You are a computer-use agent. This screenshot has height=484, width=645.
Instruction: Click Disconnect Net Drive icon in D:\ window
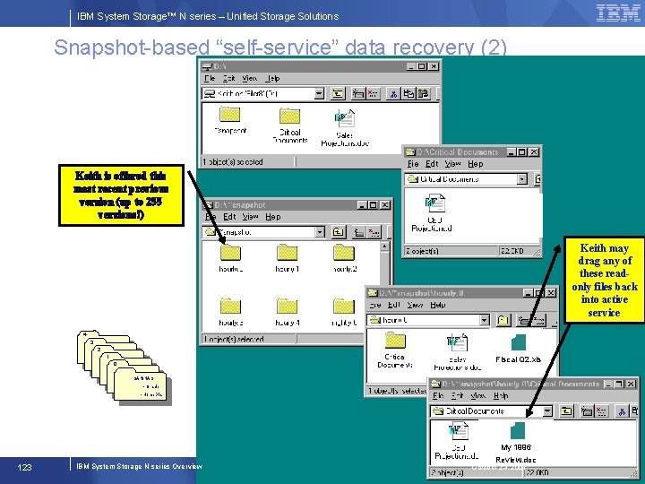(x=373, y=94)
